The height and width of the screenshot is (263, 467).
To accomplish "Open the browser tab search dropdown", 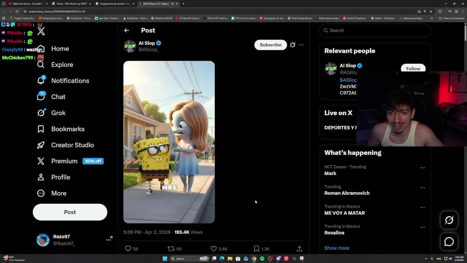I will point(4,4).
